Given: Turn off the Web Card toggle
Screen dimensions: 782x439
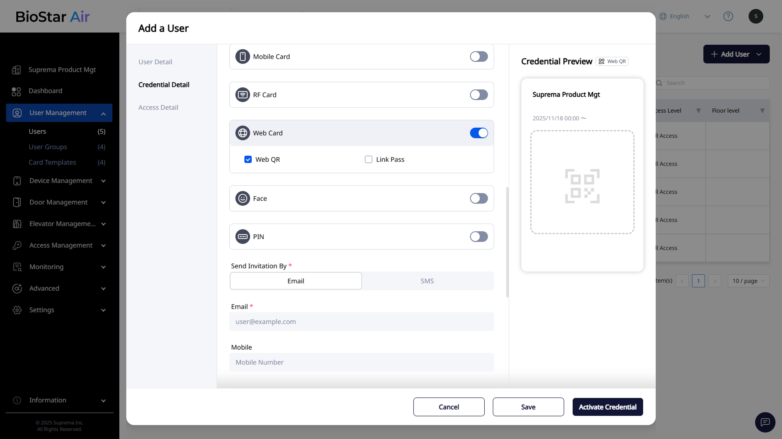Looking at the screenshot, I should [x=479, y=133].
